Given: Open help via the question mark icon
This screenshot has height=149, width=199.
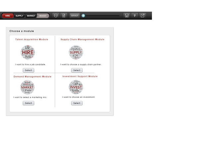Looking at the screenshot, I should [x=135, y=16].
